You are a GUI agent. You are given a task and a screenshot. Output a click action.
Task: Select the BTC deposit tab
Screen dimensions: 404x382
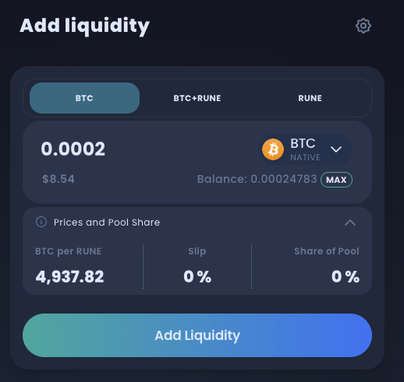[84, 98]
